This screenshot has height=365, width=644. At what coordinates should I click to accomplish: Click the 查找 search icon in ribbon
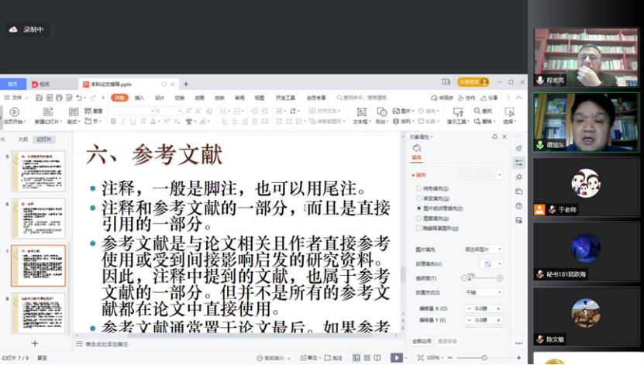click(486, 112)
